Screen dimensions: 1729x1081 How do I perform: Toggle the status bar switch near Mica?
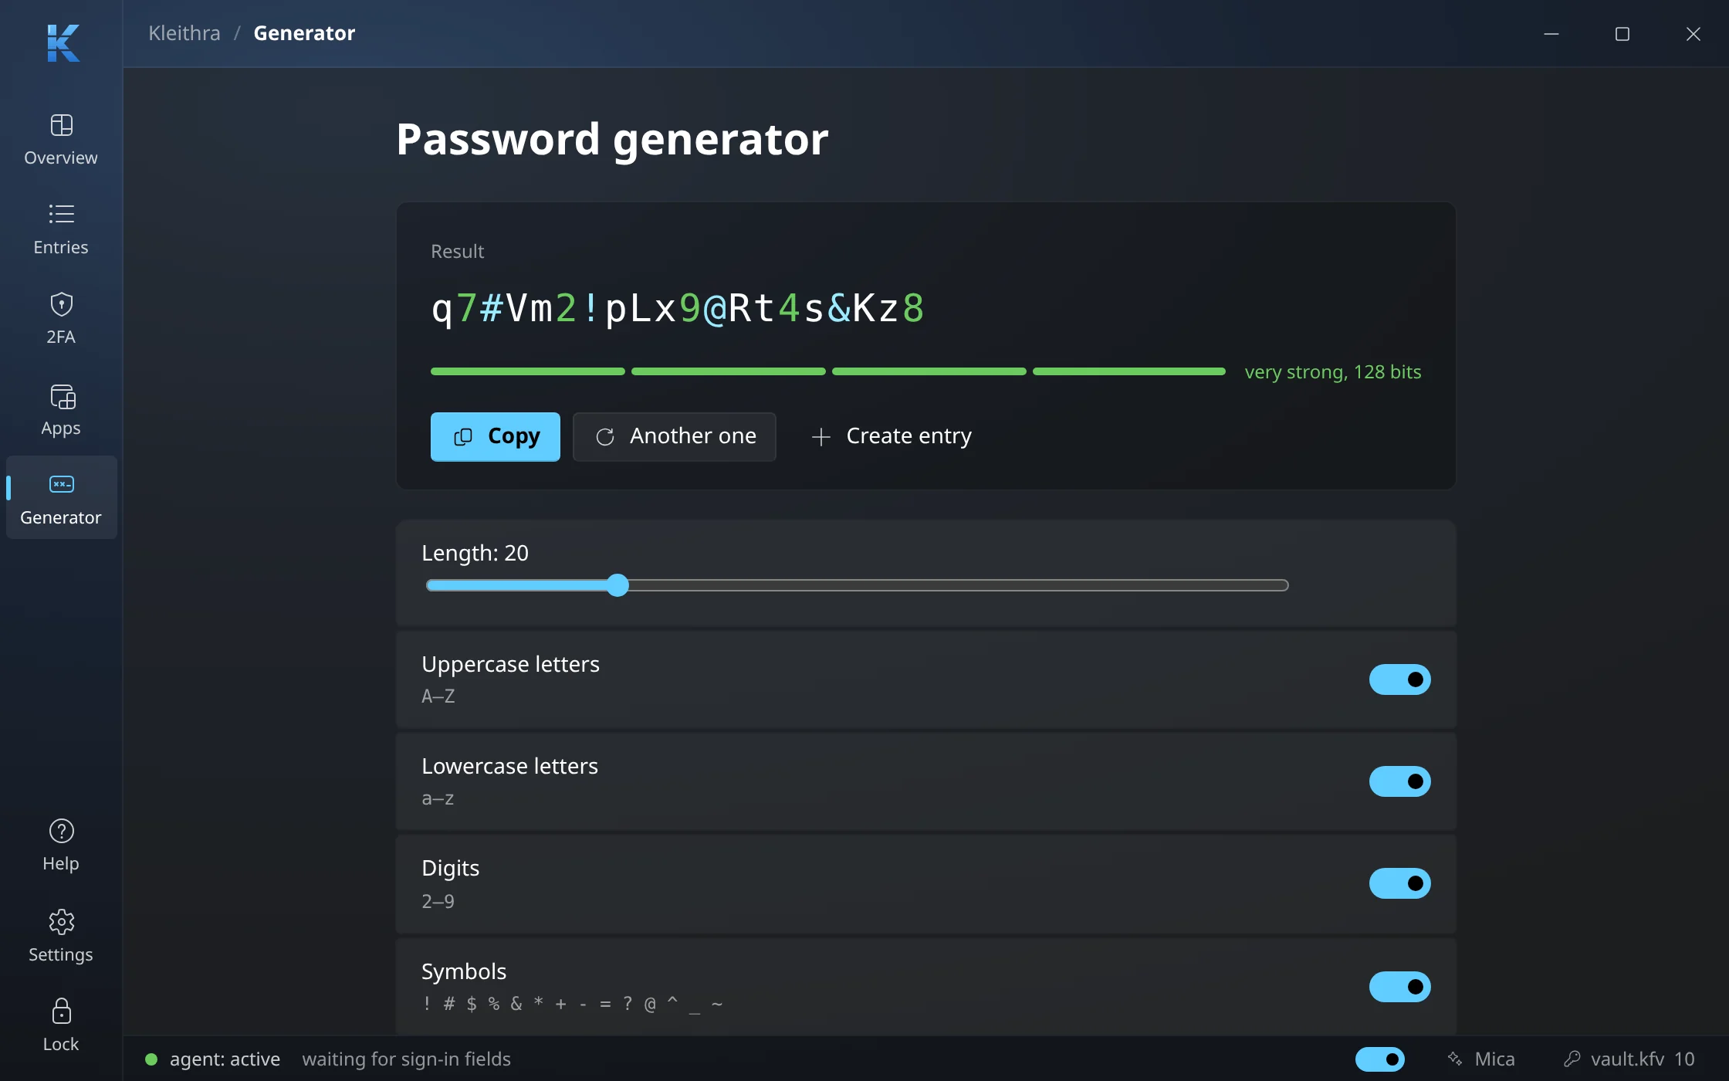click(x=1380, y=1059)
